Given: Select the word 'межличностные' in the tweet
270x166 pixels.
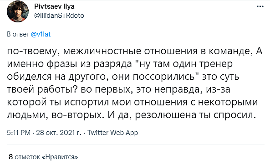Looking at the screenshot, I should 102,51.
